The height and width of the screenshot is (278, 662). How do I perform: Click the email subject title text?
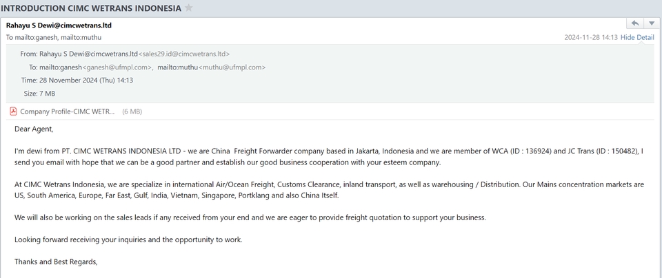[93, 8]
